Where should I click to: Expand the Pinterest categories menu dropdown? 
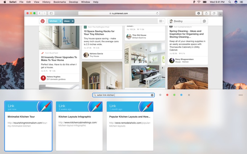tap(161, 21)
